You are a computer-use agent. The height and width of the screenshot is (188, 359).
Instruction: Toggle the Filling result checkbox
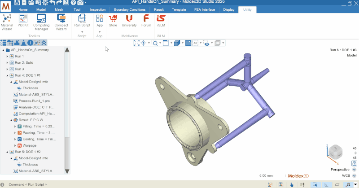20,127
